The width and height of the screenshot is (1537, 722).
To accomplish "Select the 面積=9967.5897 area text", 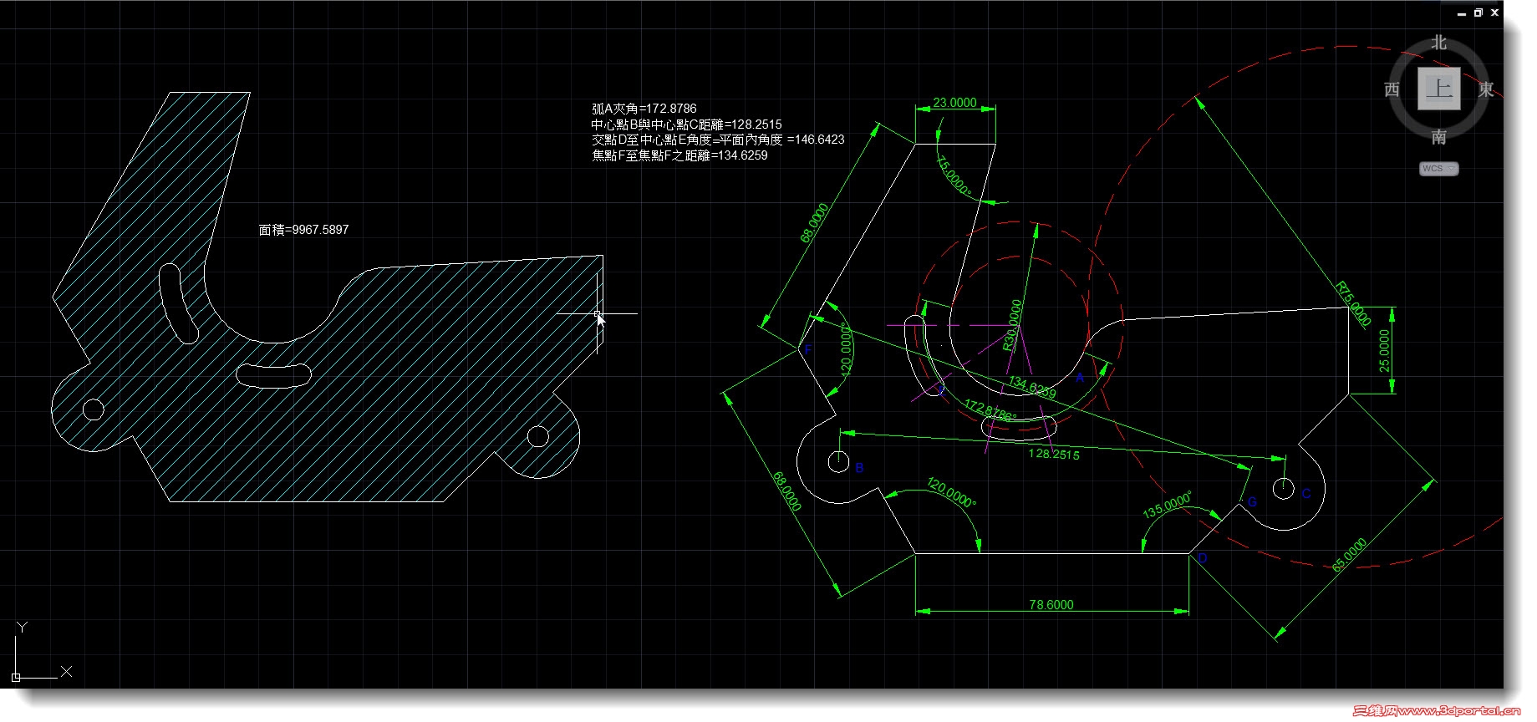I will coord(303,230).
